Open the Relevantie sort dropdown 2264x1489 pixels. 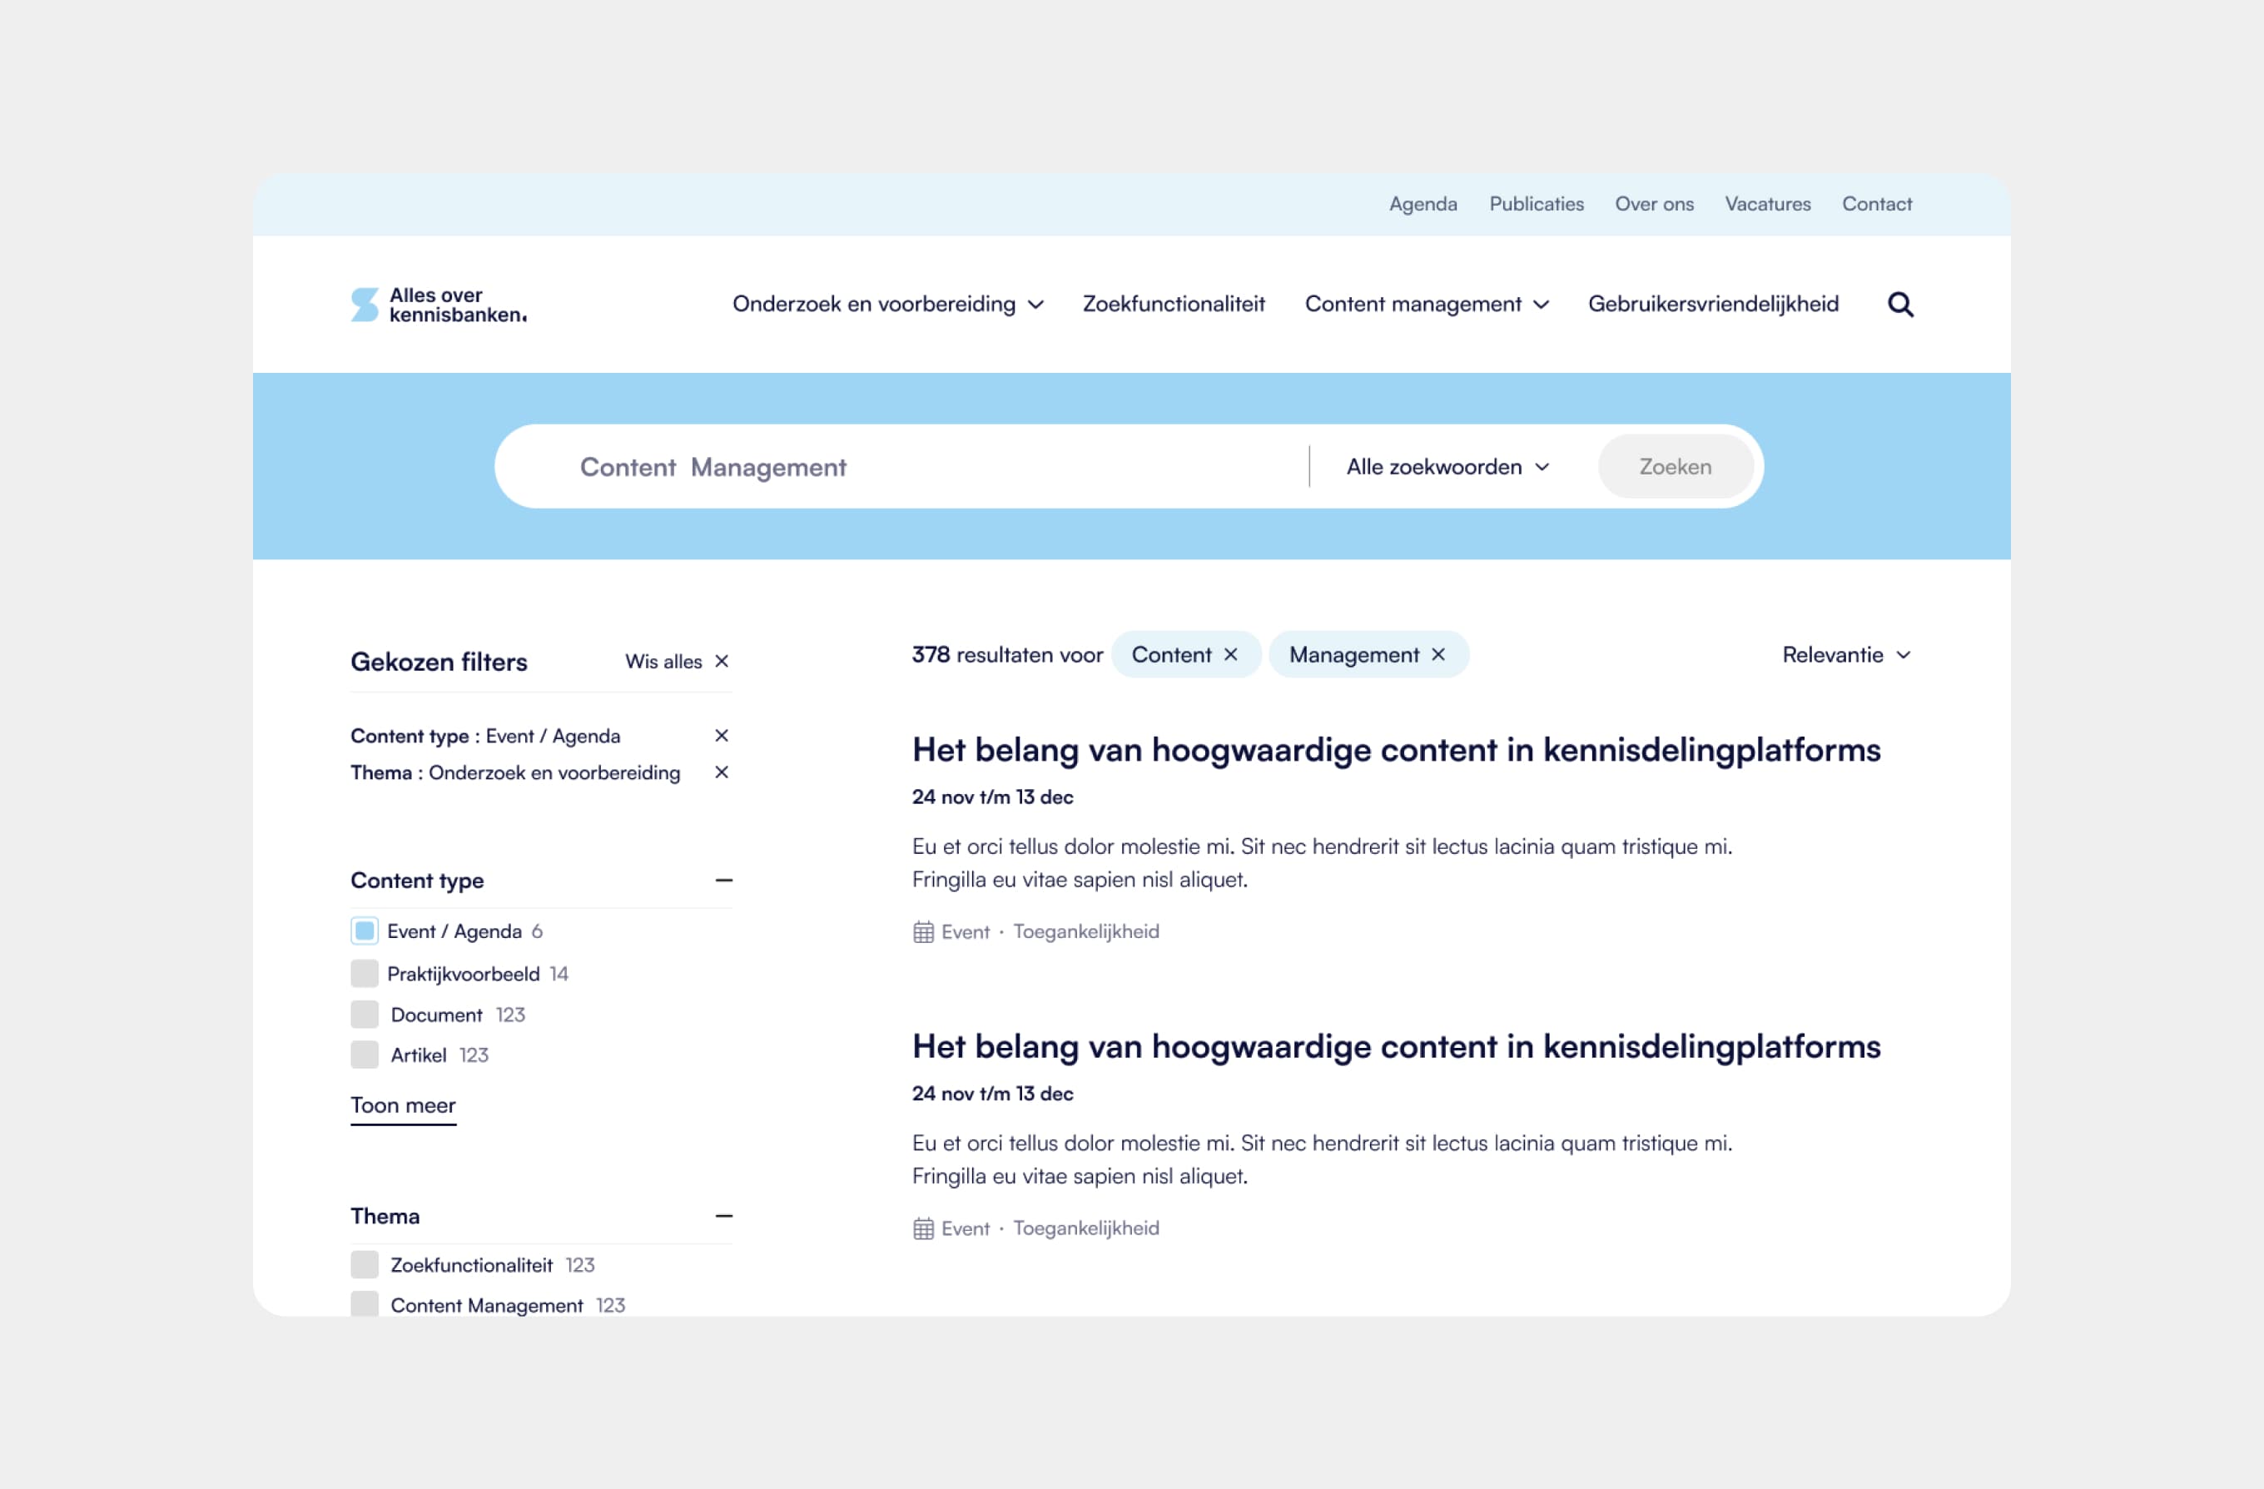pos(1845,654)
